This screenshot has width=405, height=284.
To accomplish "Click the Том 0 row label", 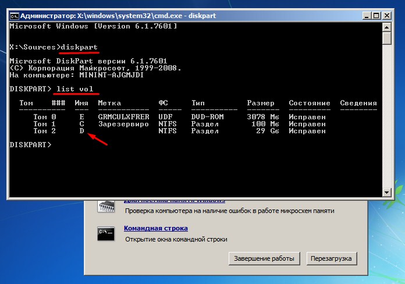I will (44, 117).
